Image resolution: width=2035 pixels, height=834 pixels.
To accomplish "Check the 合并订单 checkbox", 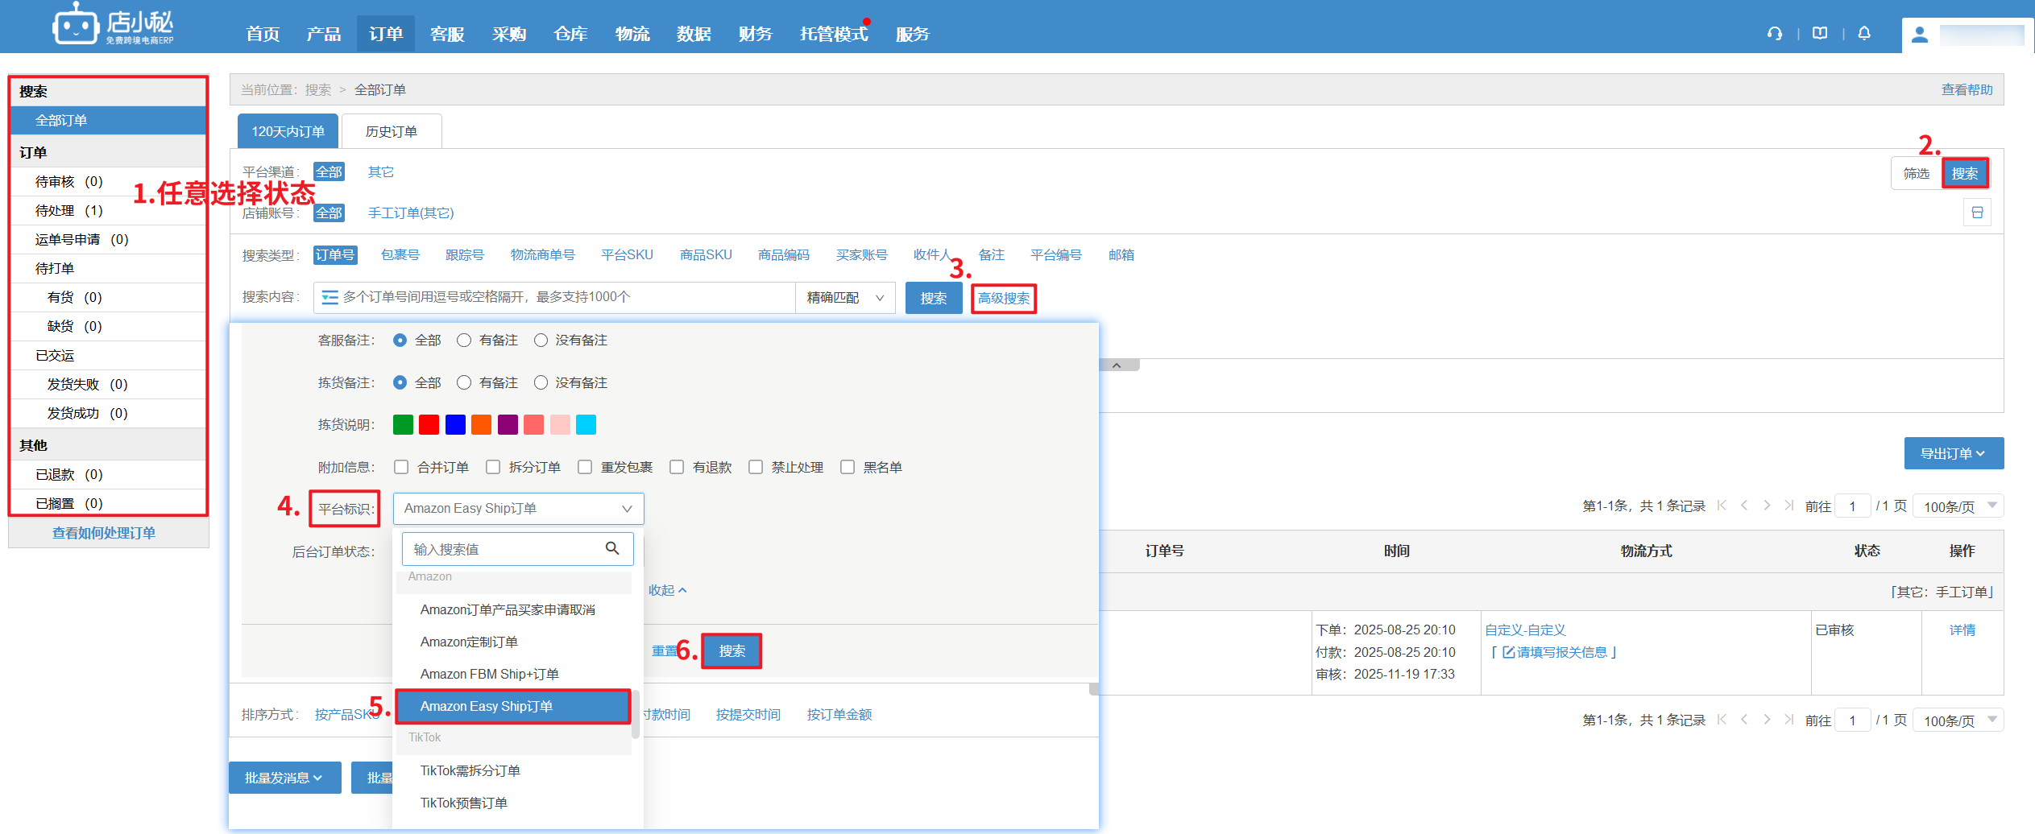I will [x=401, y=467].
